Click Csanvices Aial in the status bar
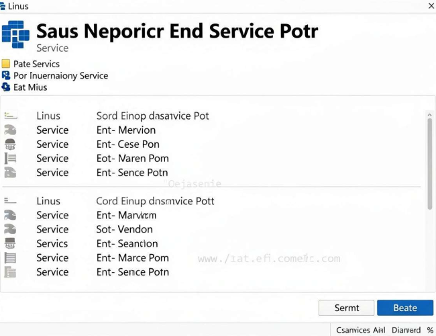Screen dimensions: 436x336 click(361, 330)
